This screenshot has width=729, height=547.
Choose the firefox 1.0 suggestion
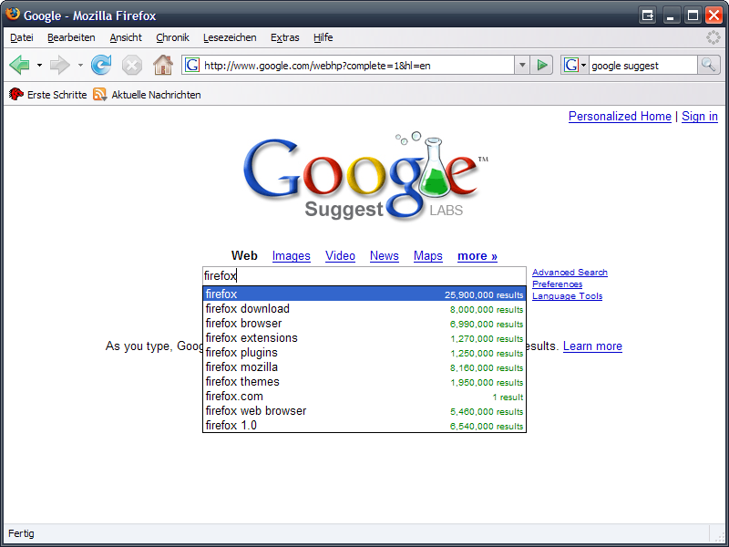[x=364, y=425]
